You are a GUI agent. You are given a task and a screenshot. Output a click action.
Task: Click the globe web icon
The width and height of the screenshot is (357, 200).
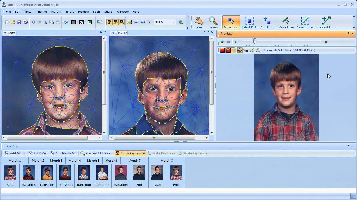180,22
